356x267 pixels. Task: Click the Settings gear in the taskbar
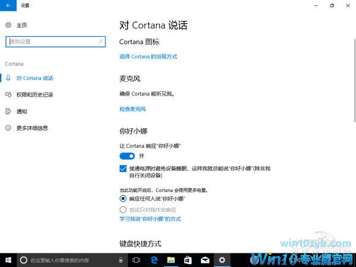pyautogui.click(x=222, y=260)
